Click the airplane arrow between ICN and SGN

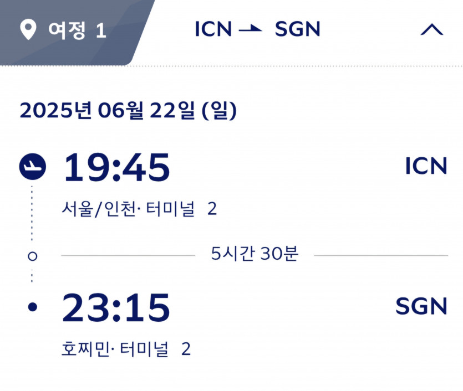251,29
